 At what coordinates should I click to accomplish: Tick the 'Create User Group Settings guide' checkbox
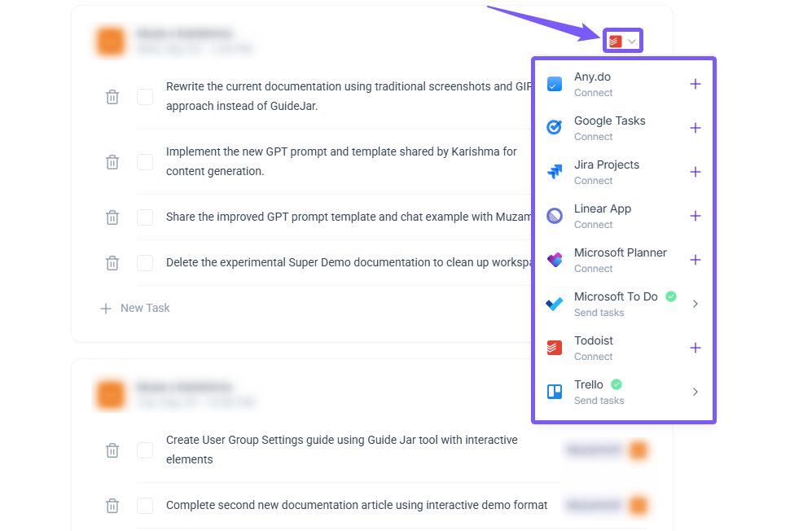click(145, 450)
